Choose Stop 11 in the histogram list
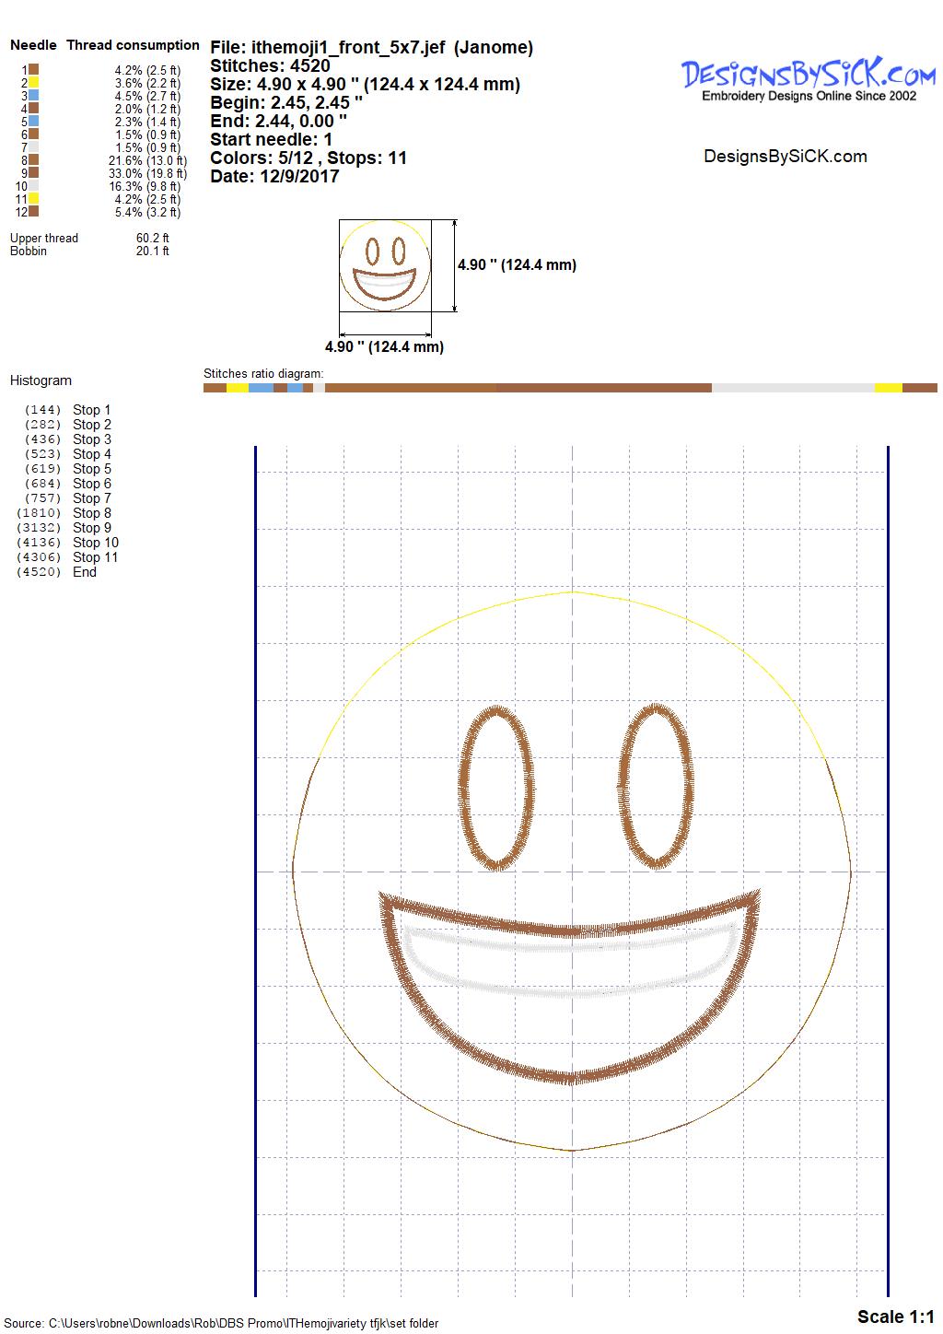This screenshot has height=1334, width=943. click(95, 557)
